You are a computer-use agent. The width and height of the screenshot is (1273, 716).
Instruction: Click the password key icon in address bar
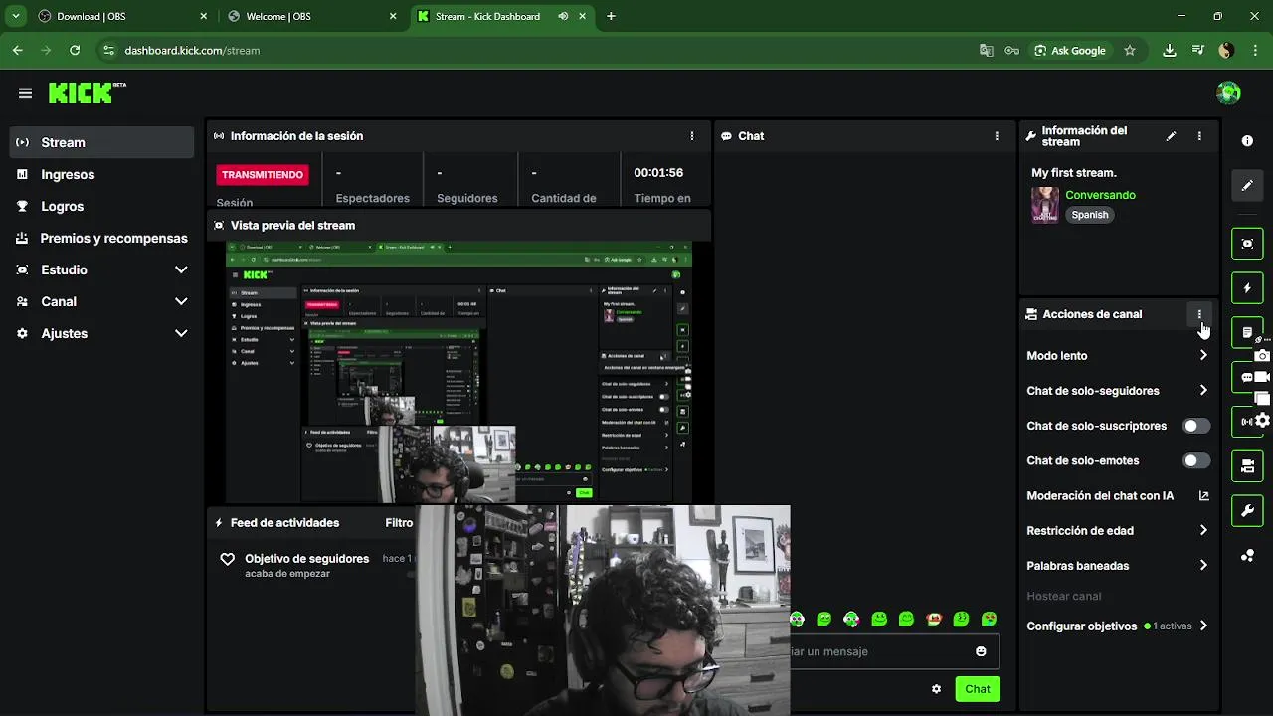(x=1012, y=50)
